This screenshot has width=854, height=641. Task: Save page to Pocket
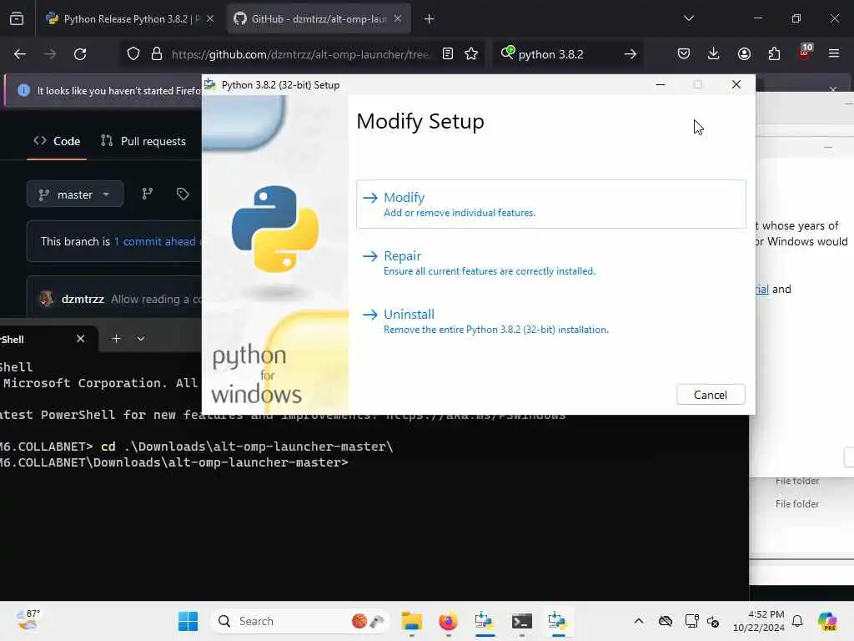click(684, 53)
